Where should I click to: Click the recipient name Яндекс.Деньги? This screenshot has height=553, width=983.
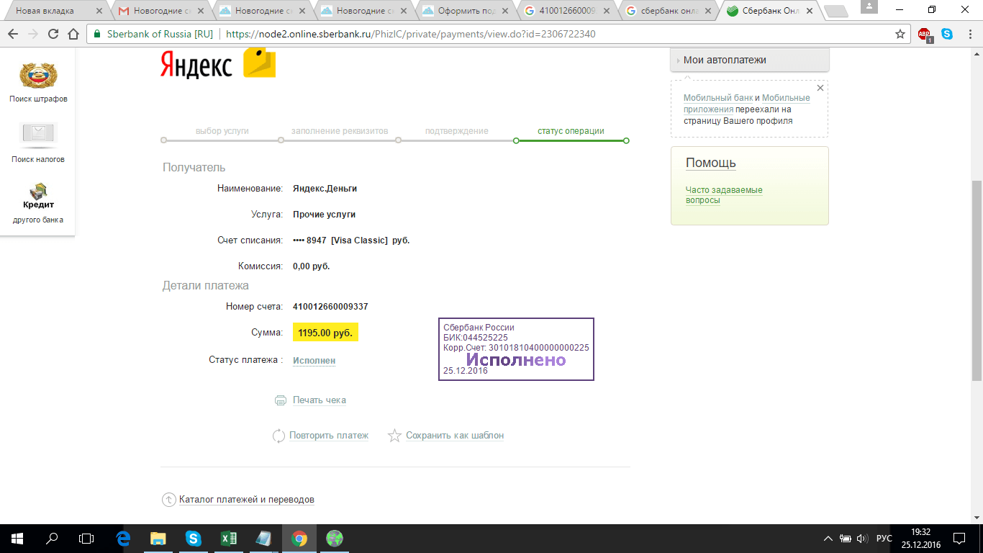[325, 189]
